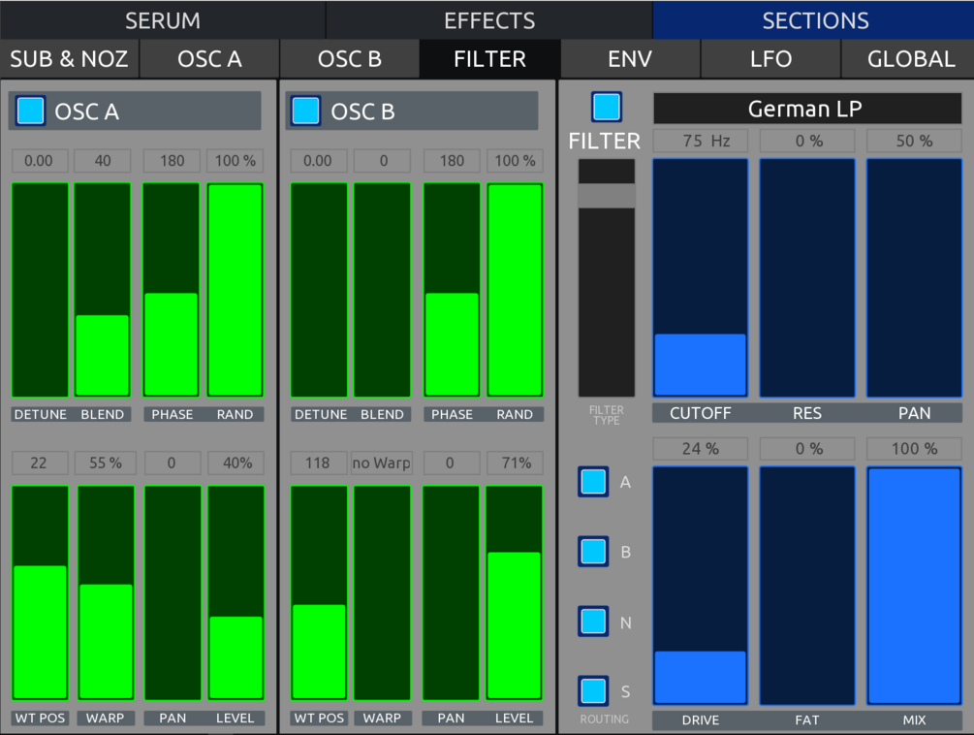Adjust the OSC A PAN slider
The height and width of the screenshot is (735, 974).
point(173,592)
